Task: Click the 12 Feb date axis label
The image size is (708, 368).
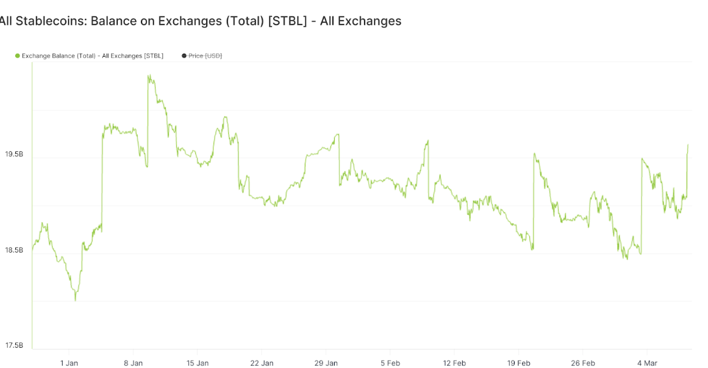Action: click(x=454, y=363)
